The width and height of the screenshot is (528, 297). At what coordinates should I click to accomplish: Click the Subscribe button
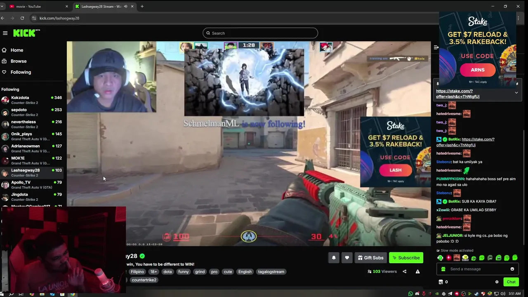click(x=406, y=258)
